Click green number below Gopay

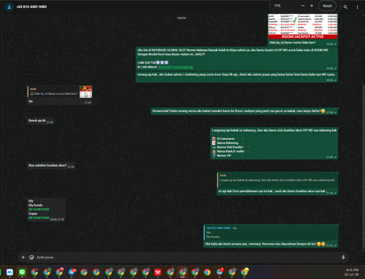tap(39, 218)
